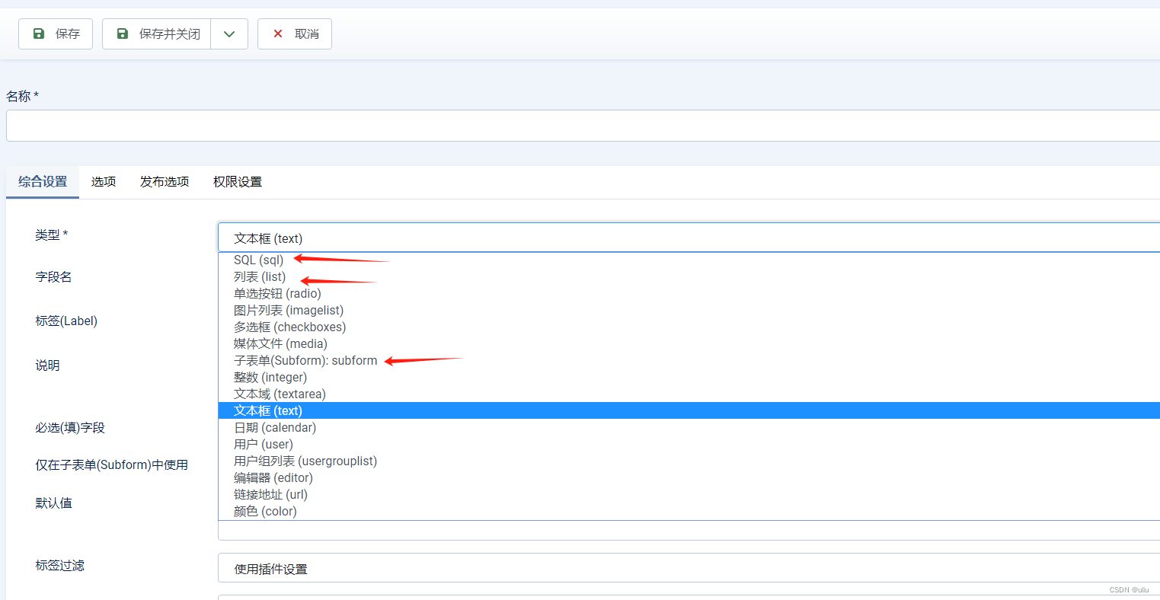Select highlighted 文本框 (text) option
This screenshot has height=600, width=1160.
(689, 411)
